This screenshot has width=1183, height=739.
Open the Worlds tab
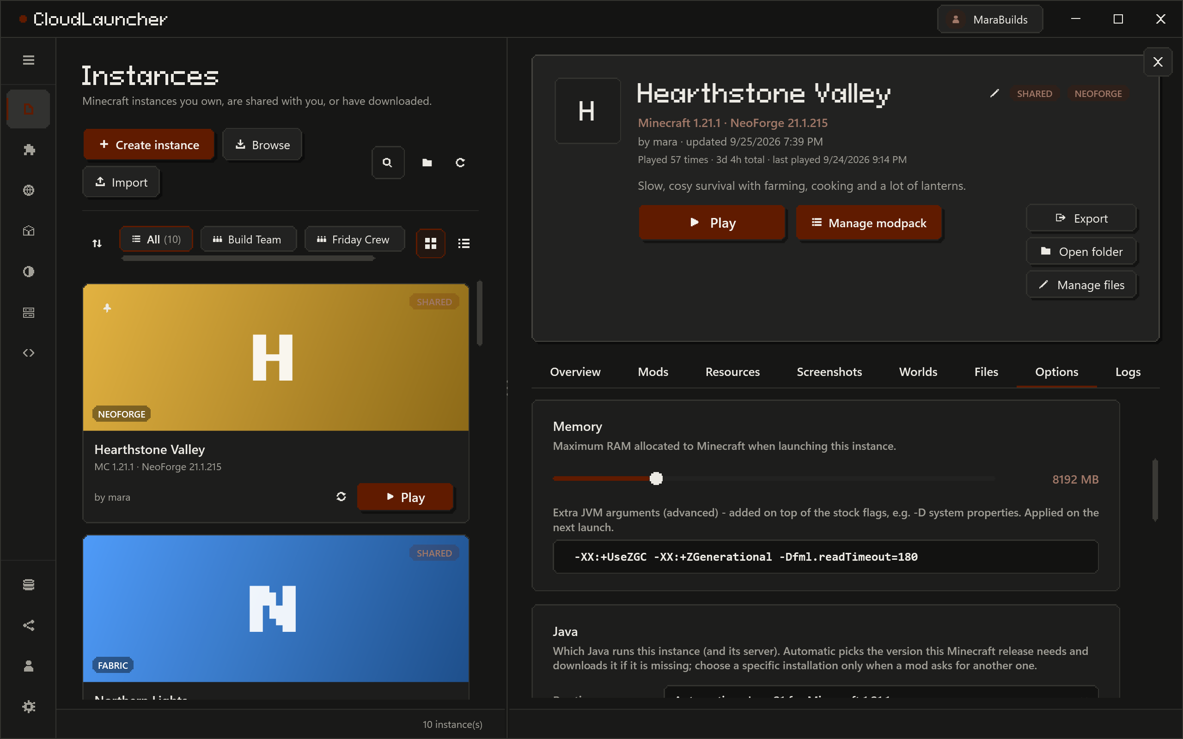[918, 372]
